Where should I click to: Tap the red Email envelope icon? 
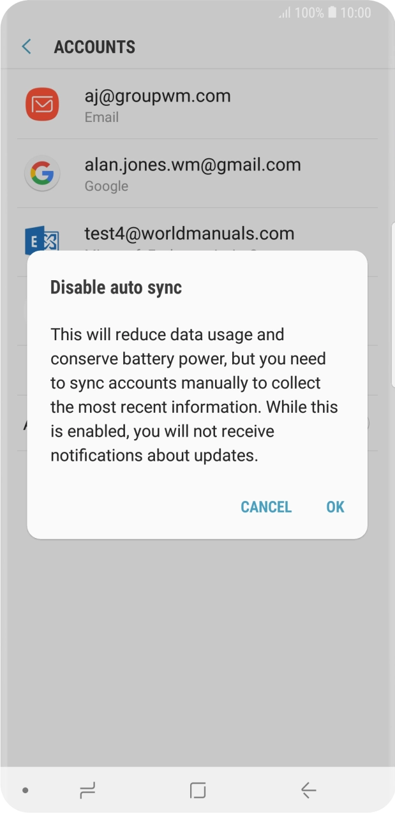[42, 105]
